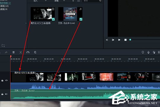Click the preview progress slider handle
160x107 pixels.
pos(130,40)
